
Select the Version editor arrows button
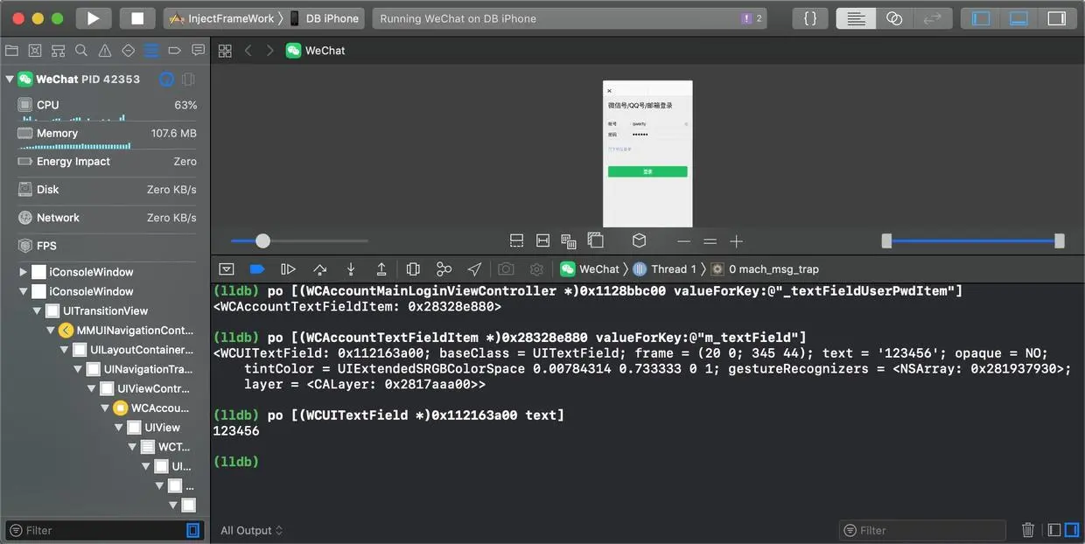pyautogui.click(x=933, y=18)
